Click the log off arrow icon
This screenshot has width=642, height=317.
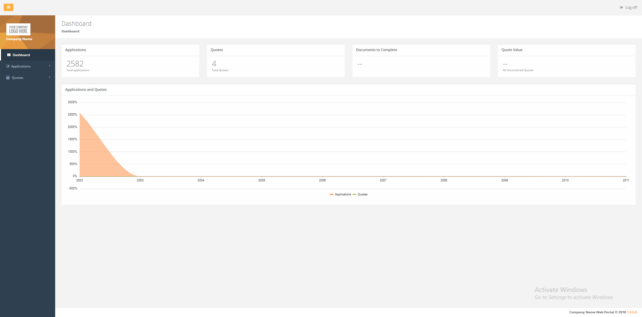(x=621, y=7)
